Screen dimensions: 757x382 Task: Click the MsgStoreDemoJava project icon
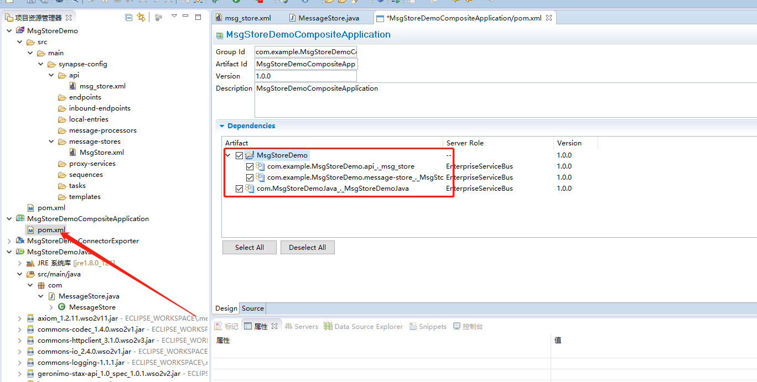coord(20,252)
